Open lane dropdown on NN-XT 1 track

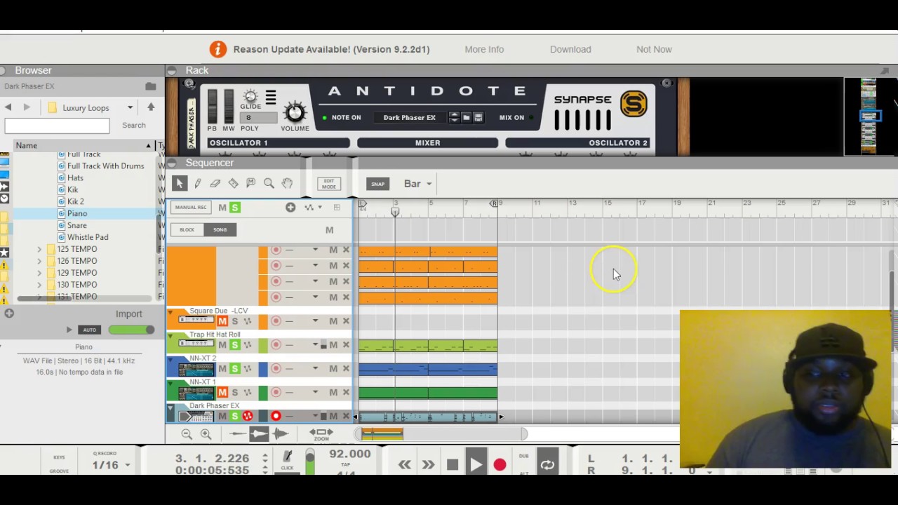click(x=315, y=392)
